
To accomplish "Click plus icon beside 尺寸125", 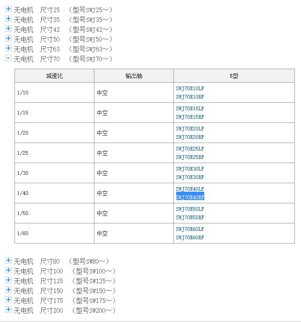I will (8, 280).
